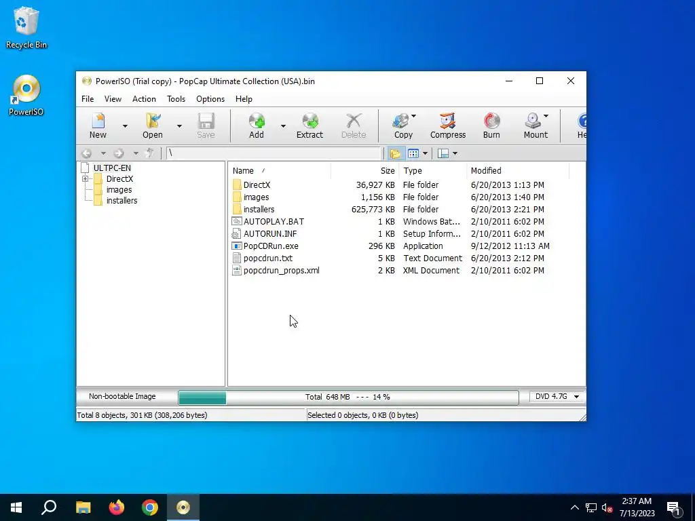Click the Delete toolbar icon

[353, 126]
